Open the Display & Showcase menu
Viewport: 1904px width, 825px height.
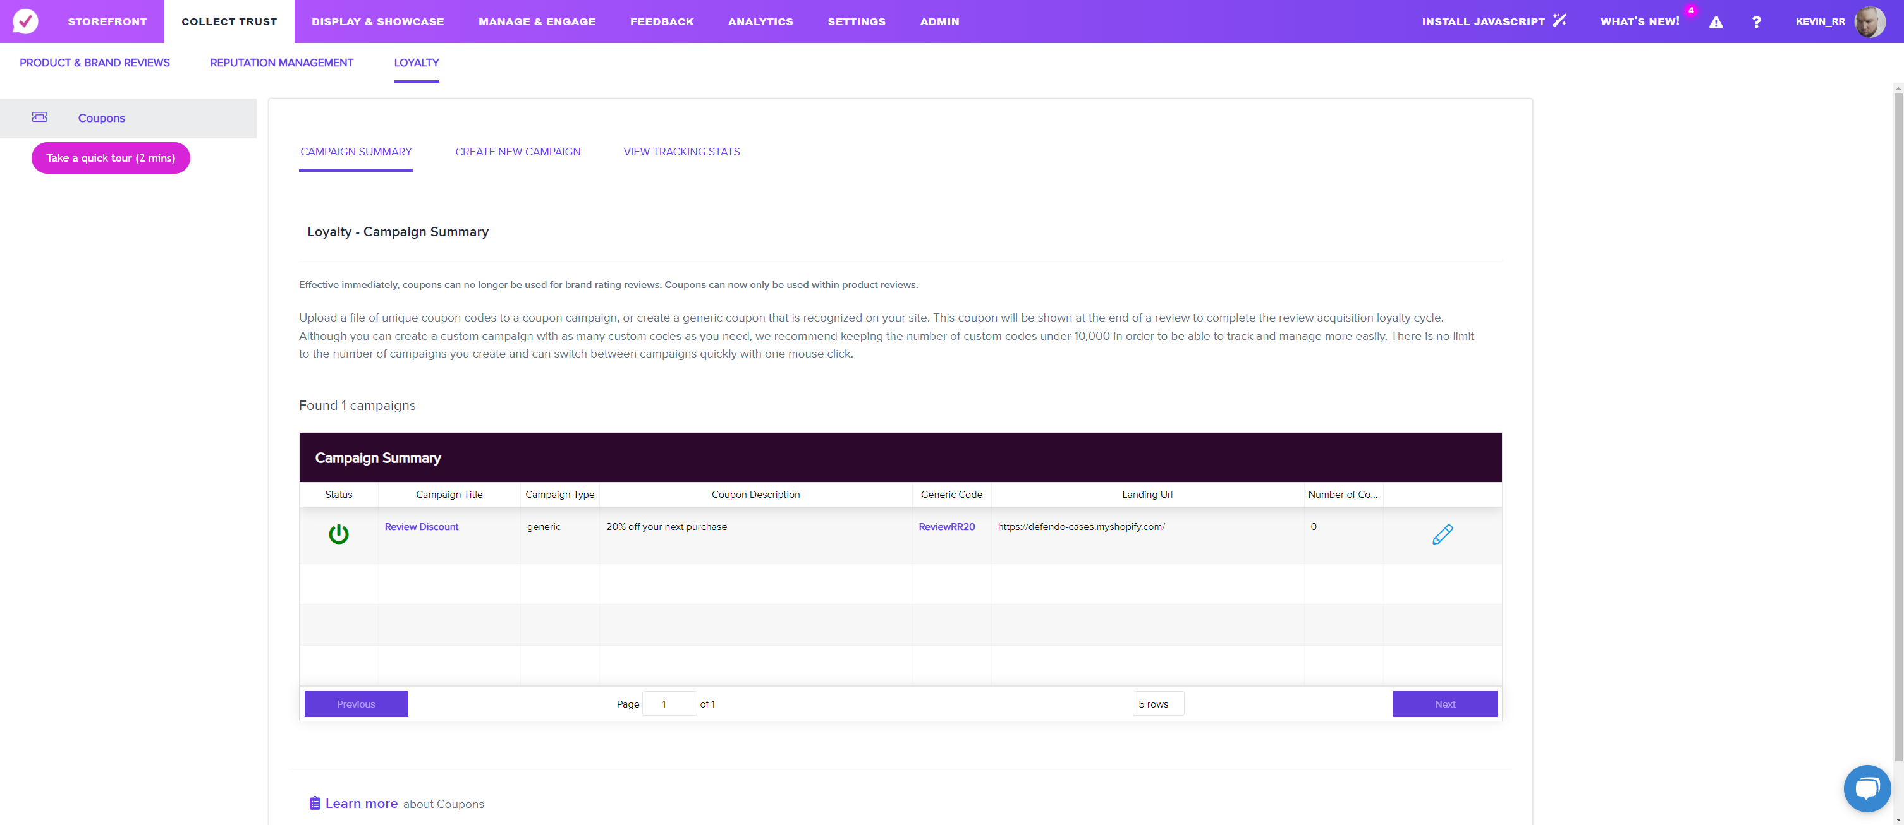pyautogui.click(x=377, y=21)
